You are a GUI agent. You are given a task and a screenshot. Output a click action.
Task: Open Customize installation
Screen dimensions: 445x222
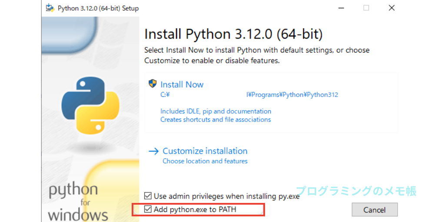tap(205, 150)
